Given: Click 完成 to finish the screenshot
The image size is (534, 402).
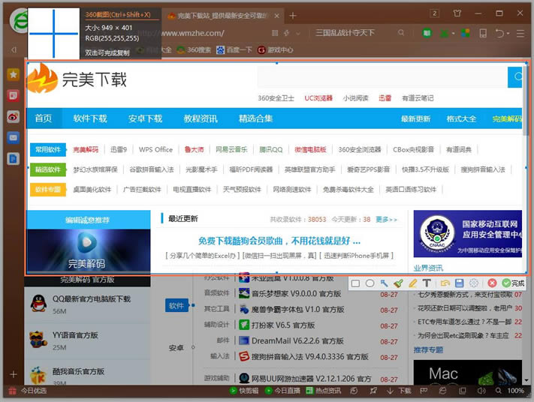Looking at the screenshot, I should coord(513,283).
